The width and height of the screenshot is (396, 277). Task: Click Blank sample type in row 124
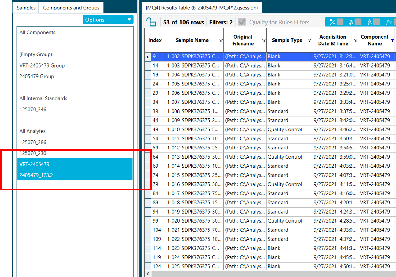pos(289,266)
